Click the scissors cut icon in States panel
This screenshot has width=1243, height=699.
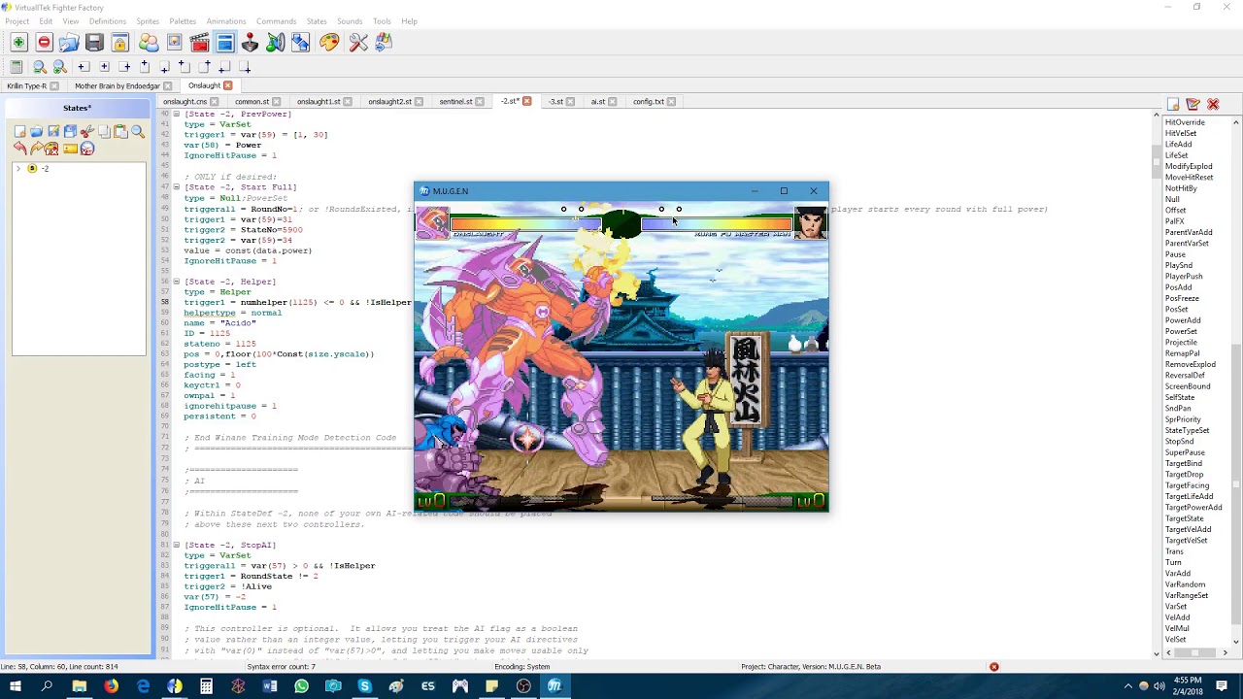(87, 131)
